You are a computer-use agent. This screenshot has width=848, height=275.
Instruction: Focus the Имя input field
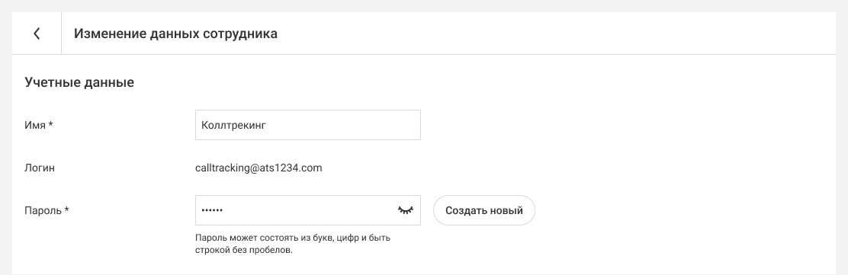click(308, 125)
